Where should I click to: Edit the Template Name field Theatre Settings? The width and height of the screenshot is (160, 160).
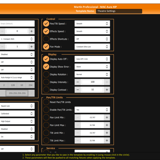(119, 11)
